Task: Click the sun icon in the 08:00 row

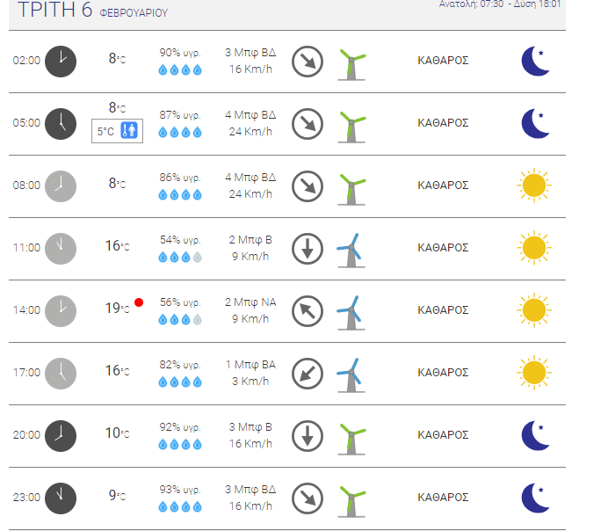Action: [534, 185]
